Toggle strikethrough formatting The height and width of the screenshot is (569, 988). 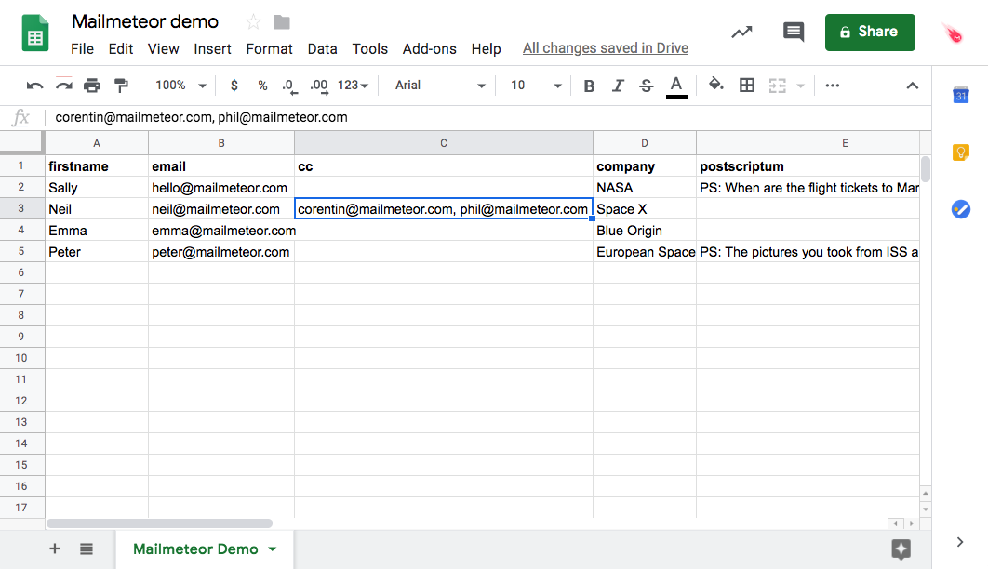point(647,86)
